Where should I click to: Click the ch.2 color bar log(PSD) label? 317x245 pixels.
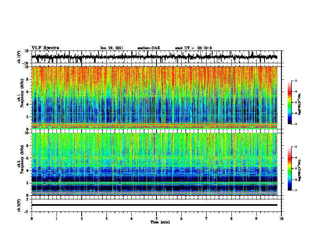click(299, 170)
